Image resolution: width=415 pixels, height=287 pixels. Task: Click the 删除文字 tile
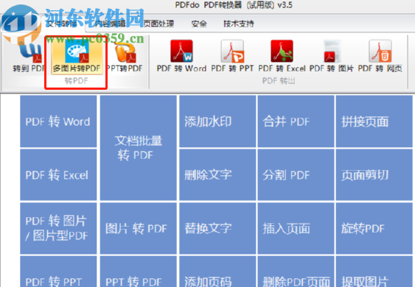(x=217, y=174)
